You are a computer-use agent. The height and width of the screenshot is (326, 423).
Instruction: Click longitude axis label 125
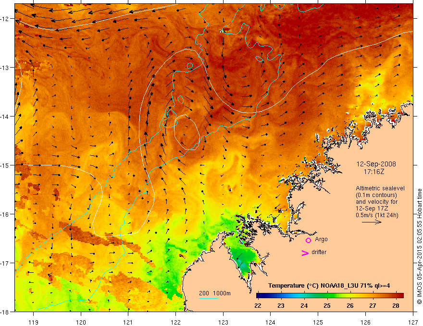click(x=318, y=322)
